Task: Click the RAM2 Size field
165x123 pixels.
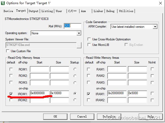Action: point(137,76)
